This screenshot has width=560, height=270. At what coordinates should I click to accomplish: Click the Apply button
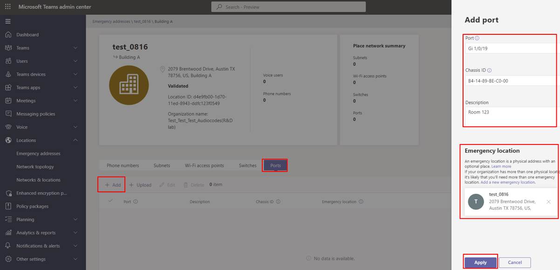tap(480, 263)
